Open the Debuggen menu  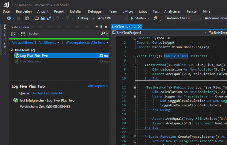click(x=96, y=11)
